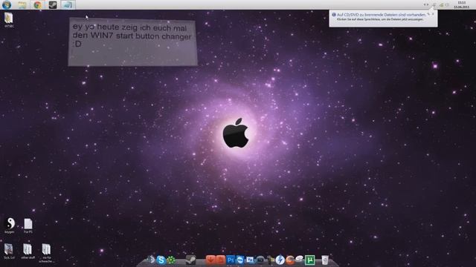Click the volume icon in system tray
This screenshot has height=267, width=476.
(x=447, y=5)
